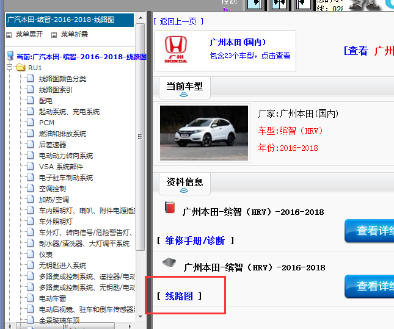The height and width of the screenshot is (329, 394).
Task: Open 维修手册/诊断 link
Action: [195, 240]
